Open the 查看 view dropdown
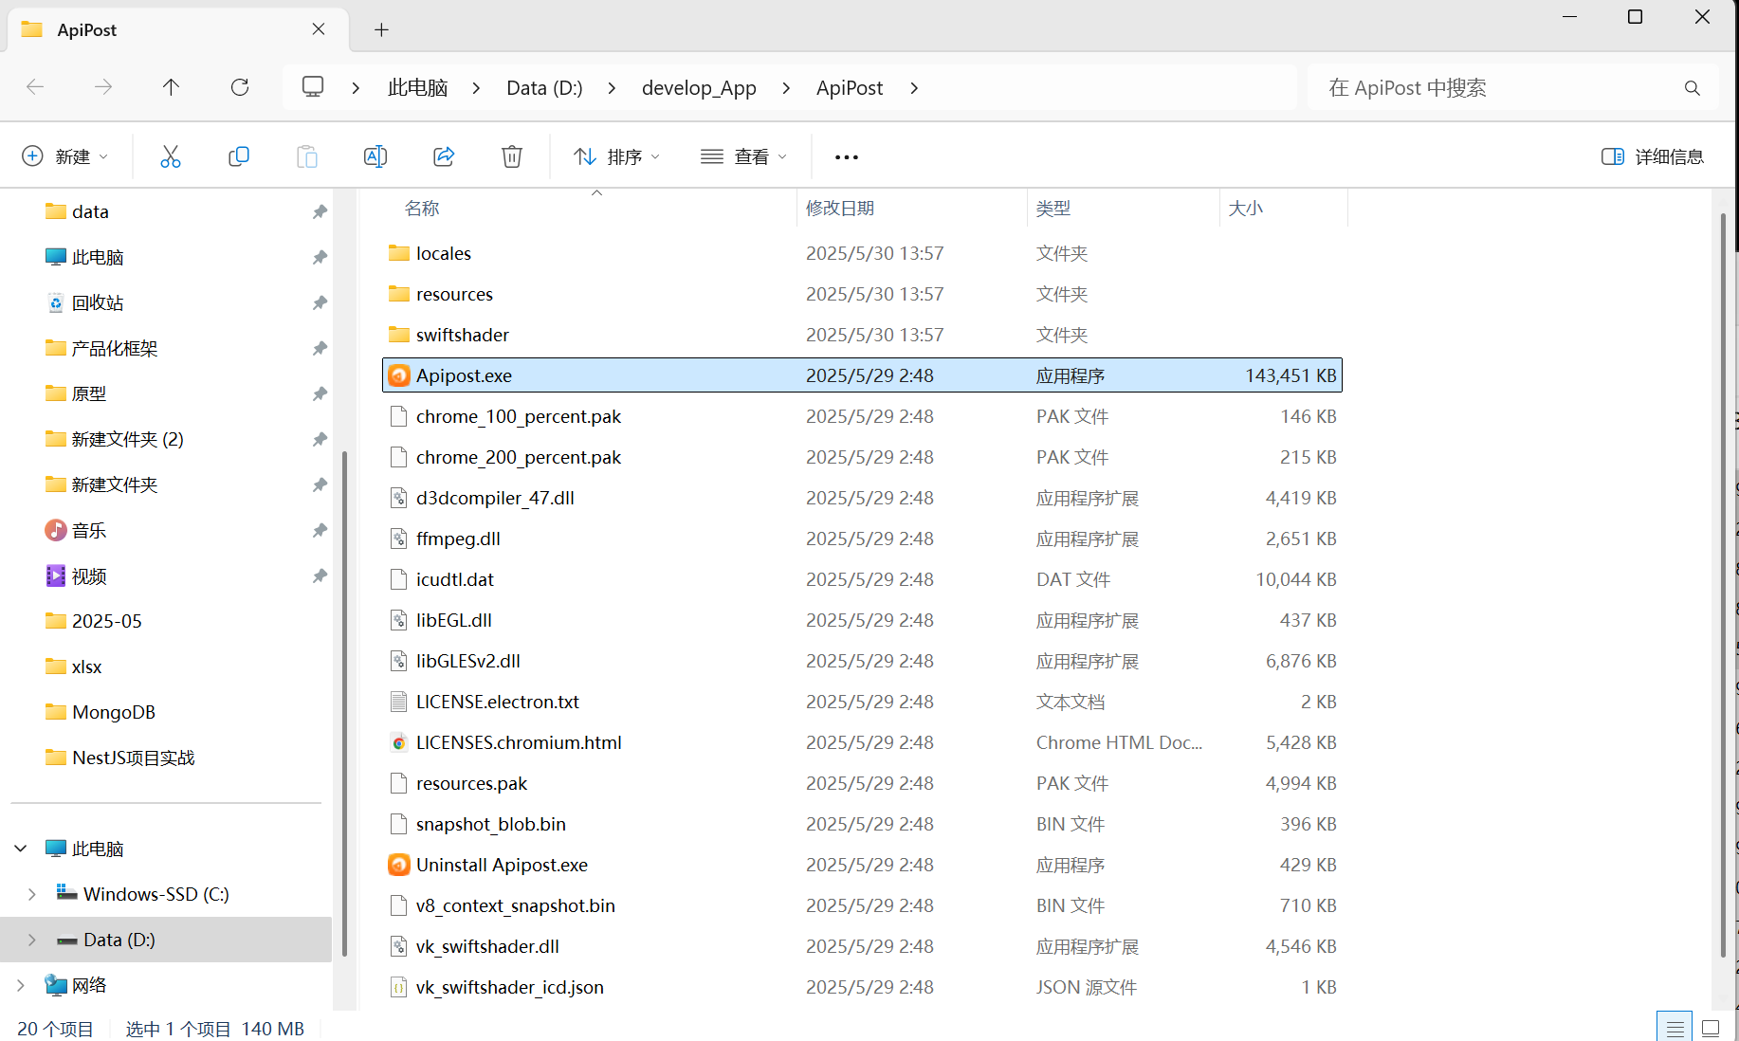 (x=744, y=156)
